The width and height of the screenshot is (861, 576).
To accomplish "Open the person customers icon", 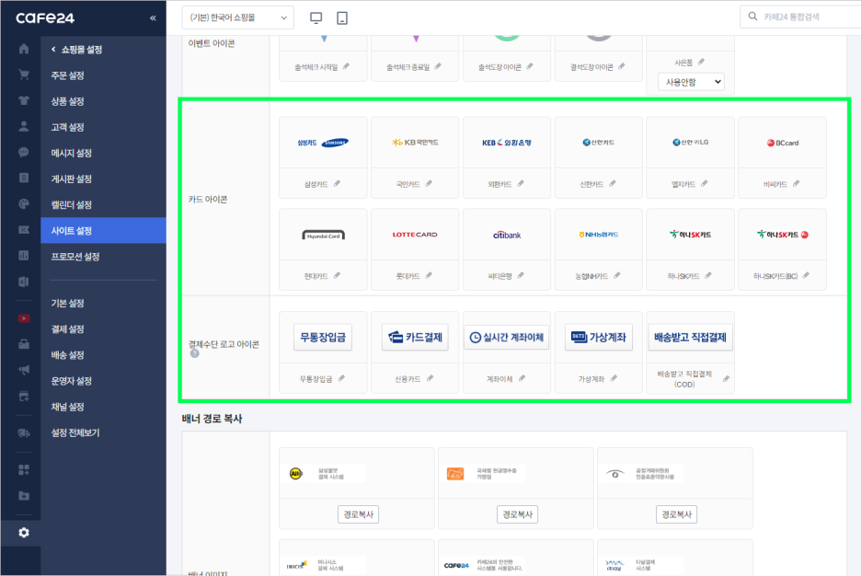I will point(24,126).
